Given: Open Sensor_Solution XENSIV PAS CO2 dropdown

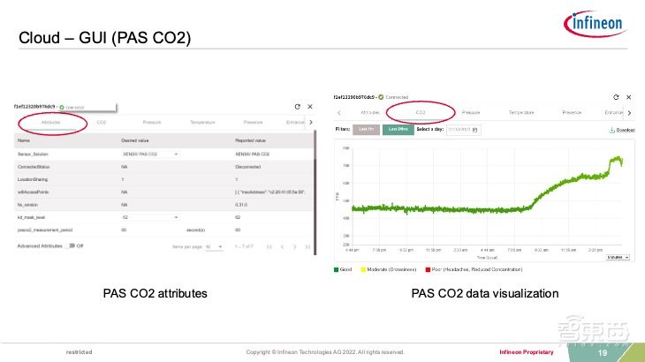Looking at the screenshot, I should point(176,154).
